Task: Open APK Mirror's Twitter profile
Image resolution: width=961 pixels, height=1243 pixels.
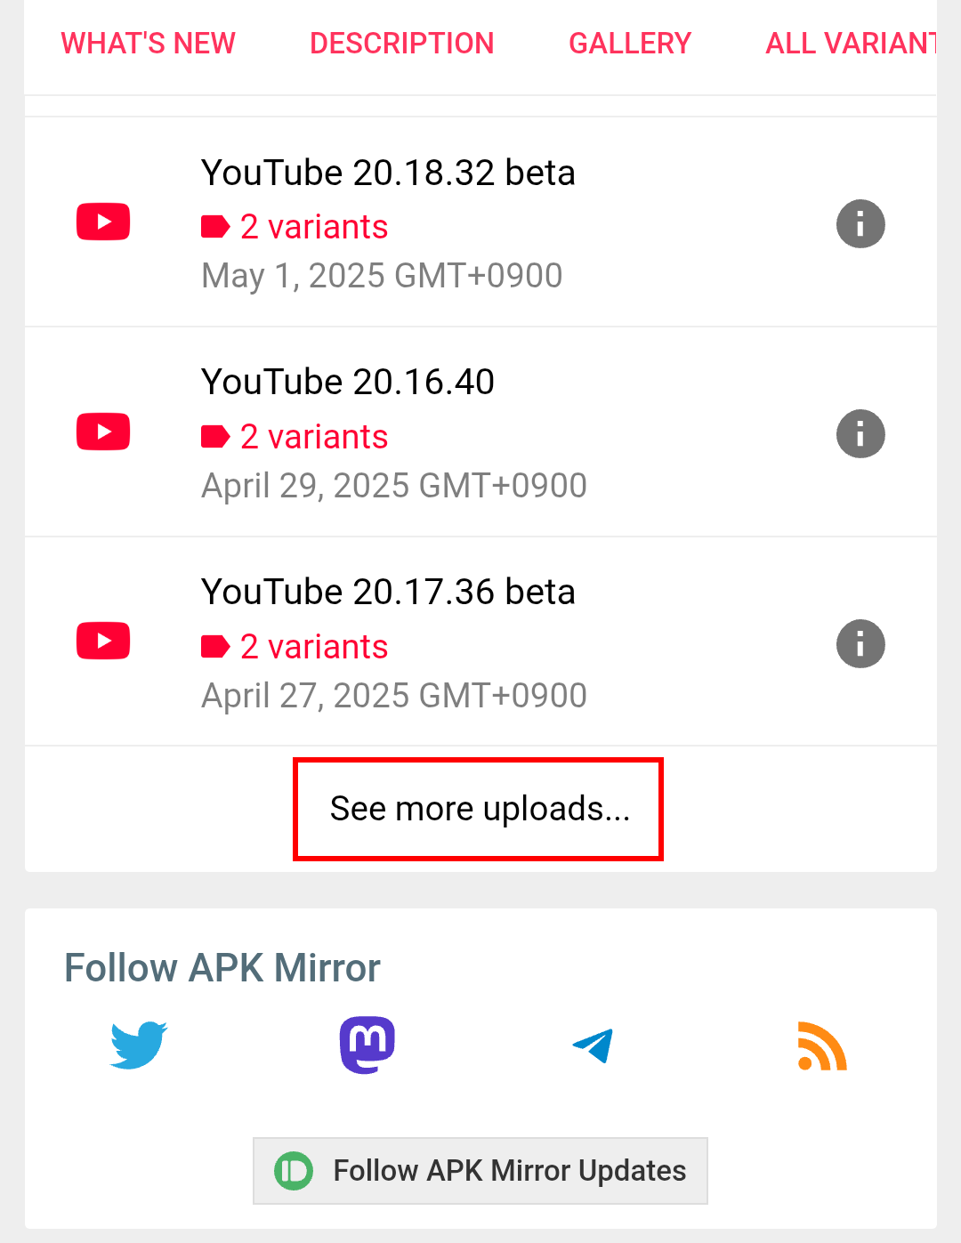Action: click(138, 1045)
